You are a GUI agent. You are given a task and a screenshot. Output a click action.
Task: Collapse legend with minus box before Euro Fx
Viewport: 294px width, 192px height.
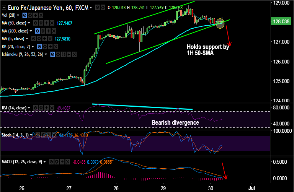click(x=4, y=8)
